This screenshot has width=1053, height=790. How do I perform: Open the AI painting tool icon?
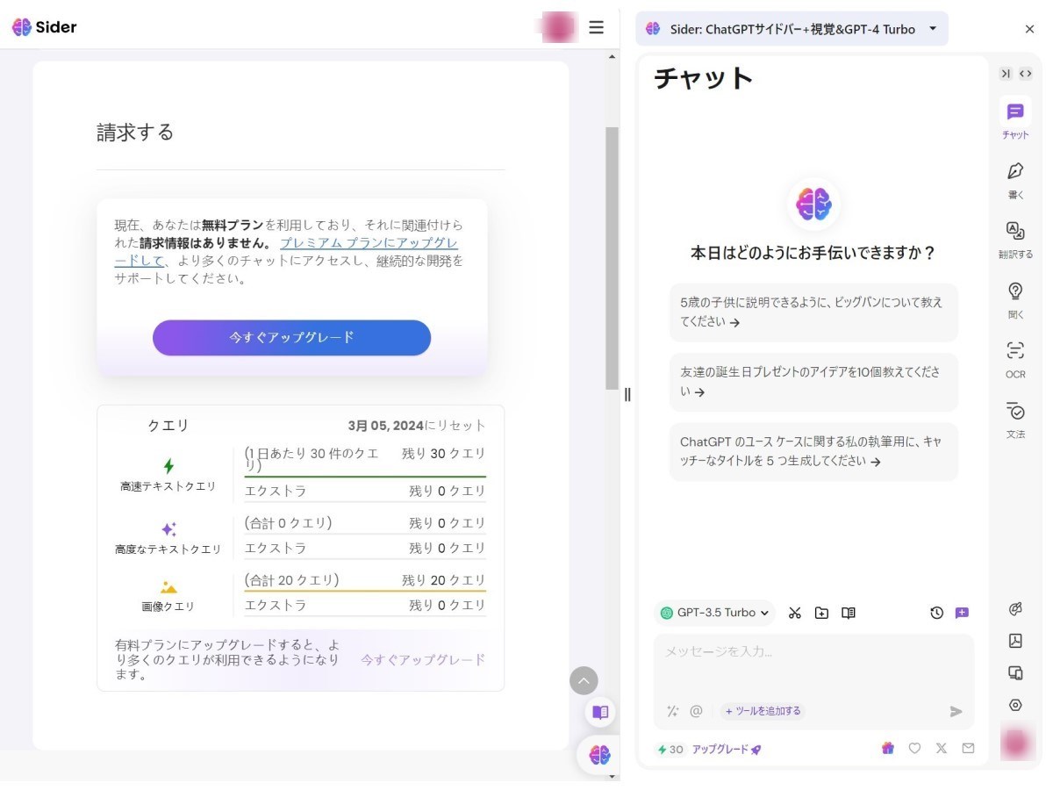pyautogui.click(x=1015, y=609)
